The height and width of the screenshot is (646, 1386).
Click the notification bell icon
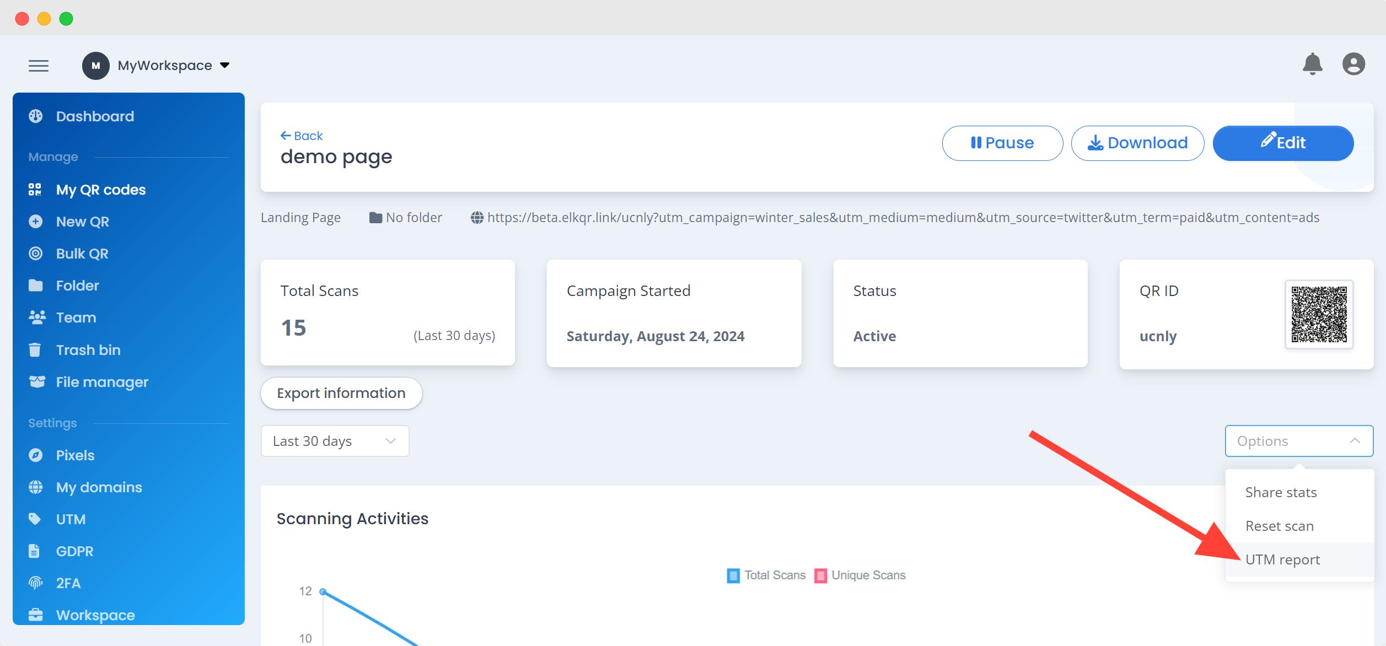click(x=1312, y=64)
